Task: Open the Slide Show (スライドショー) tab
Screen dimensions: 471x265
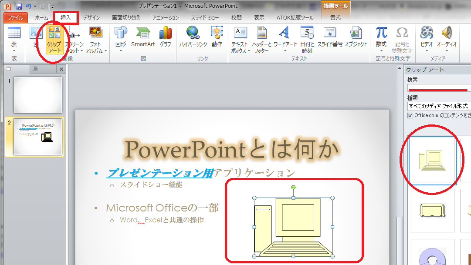Action: (205, 18)
